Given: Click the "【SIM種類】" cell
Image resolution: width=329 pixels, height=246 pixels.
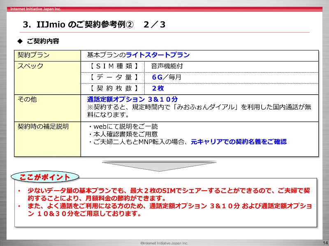Looking at the screenshot, I should 113,67.
